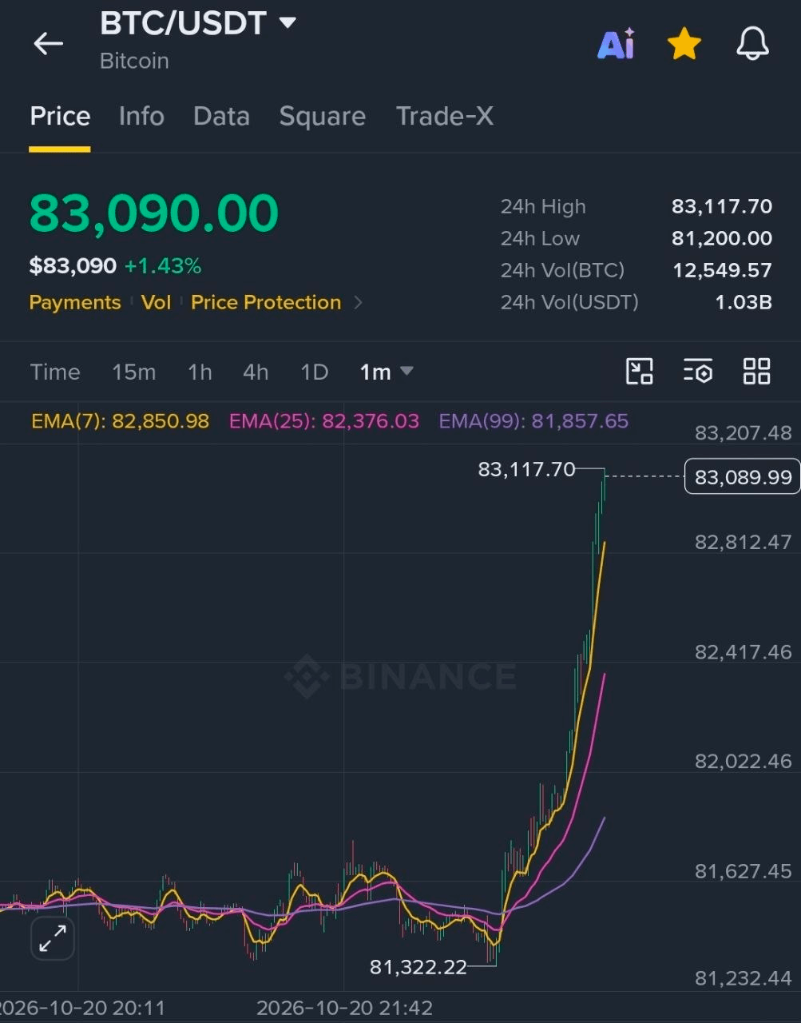Switch to the Info tab

coord(141,116)
